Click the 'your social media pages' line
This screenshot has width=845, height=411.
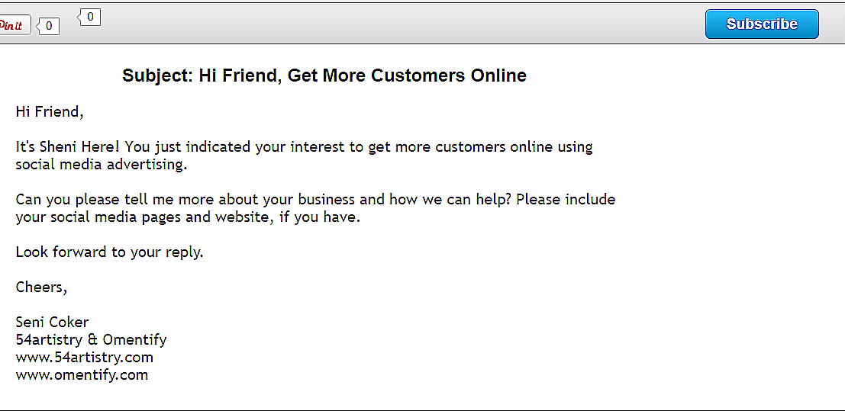pos(188,217)
